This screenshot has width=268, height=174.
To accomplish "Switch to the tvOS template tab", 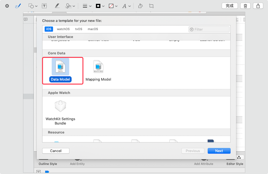I will click(79, 29).
